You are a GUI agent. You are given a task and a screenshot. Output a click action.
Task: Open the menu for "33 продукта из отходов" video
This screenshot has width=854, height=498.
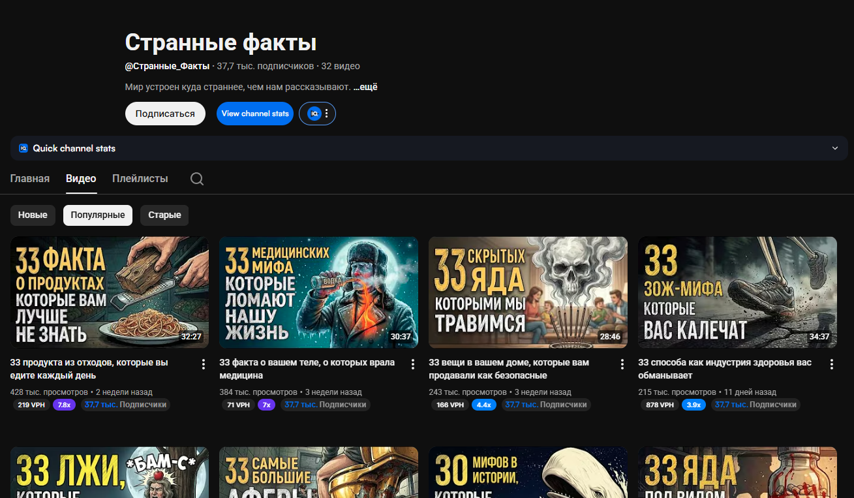(204, 364)
